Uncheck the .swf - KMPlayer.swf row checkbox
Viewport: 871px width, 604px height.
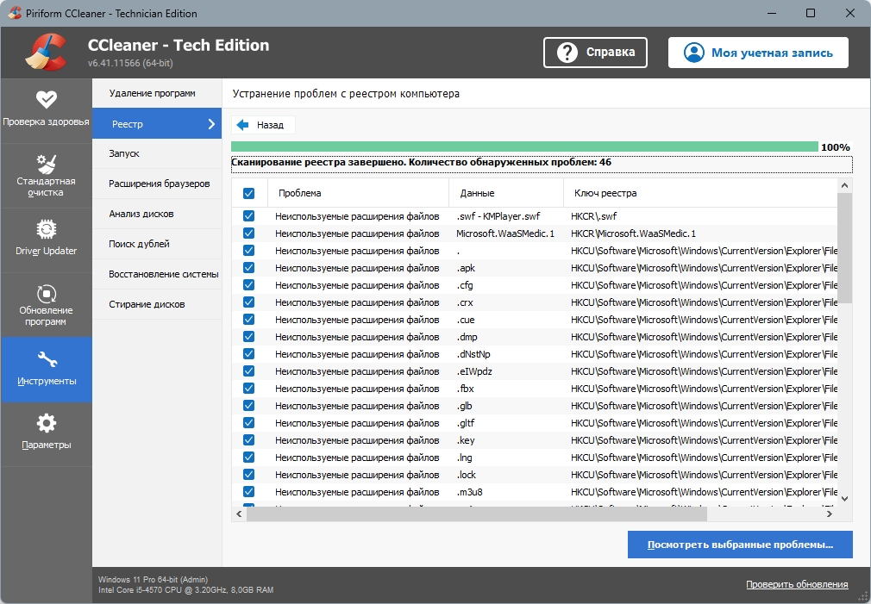click(x=249, y=216)
